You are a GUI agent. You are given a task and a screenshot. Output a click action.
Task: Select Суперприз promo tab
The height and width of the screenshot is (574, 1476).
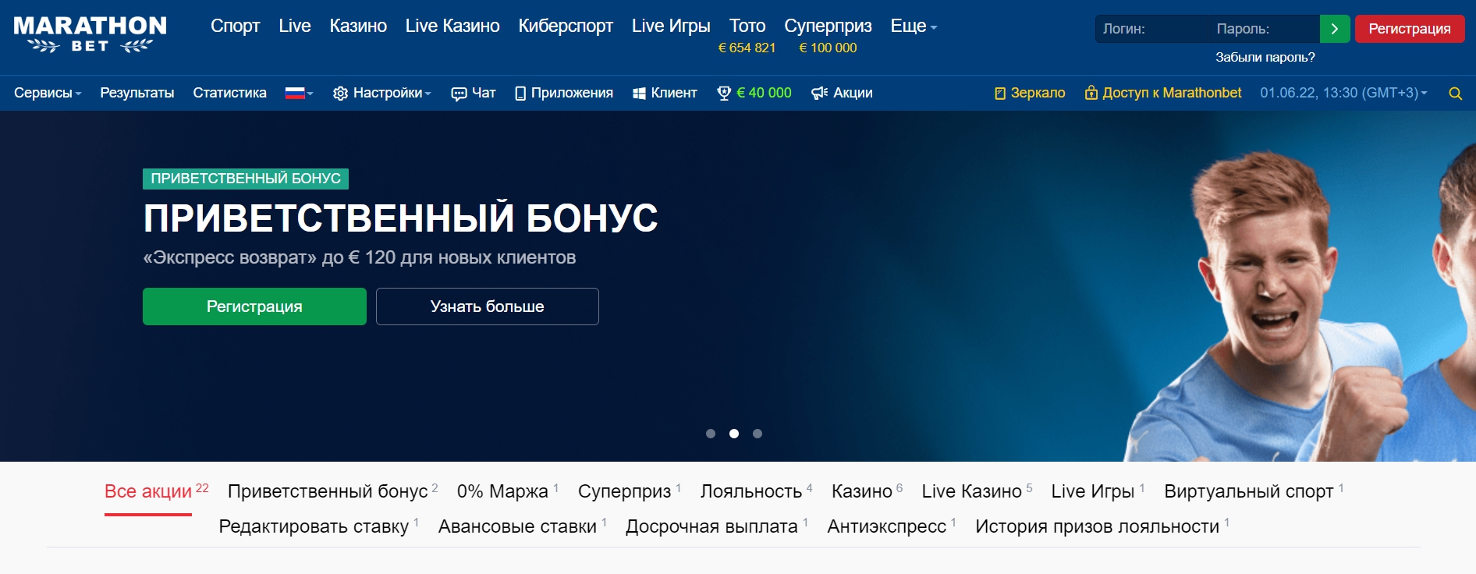629,491
